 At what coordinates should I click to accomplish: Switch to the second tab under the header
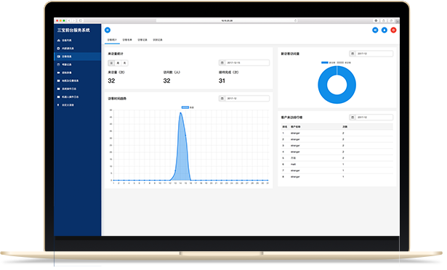pos(127,40)
